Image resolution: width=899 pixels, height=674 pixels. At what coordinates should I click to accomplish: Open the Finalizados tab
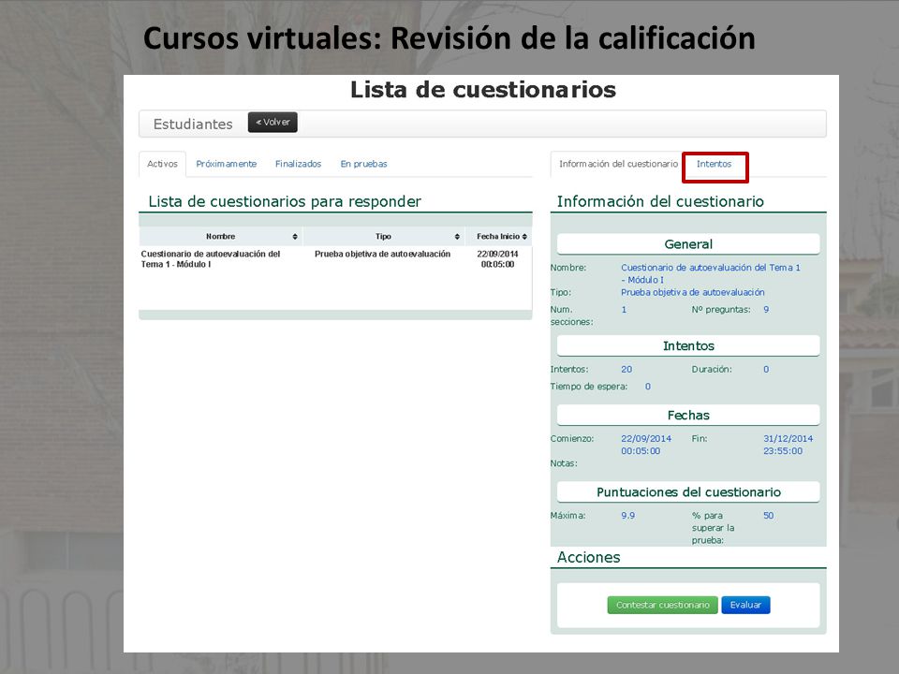298,164
